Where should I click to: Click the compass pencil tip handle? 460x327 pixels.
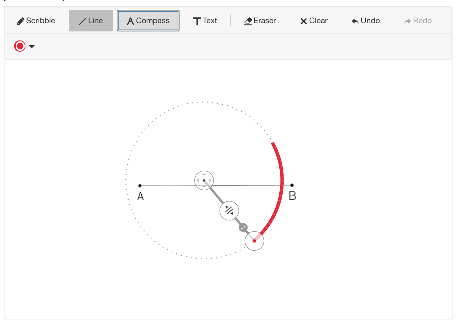tap(254, 241)
